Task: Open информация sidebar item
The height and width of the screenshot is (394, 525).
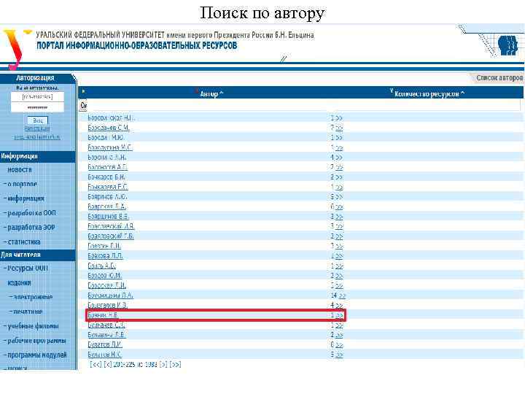Action: pyautogui.click(x=26, y=198)
